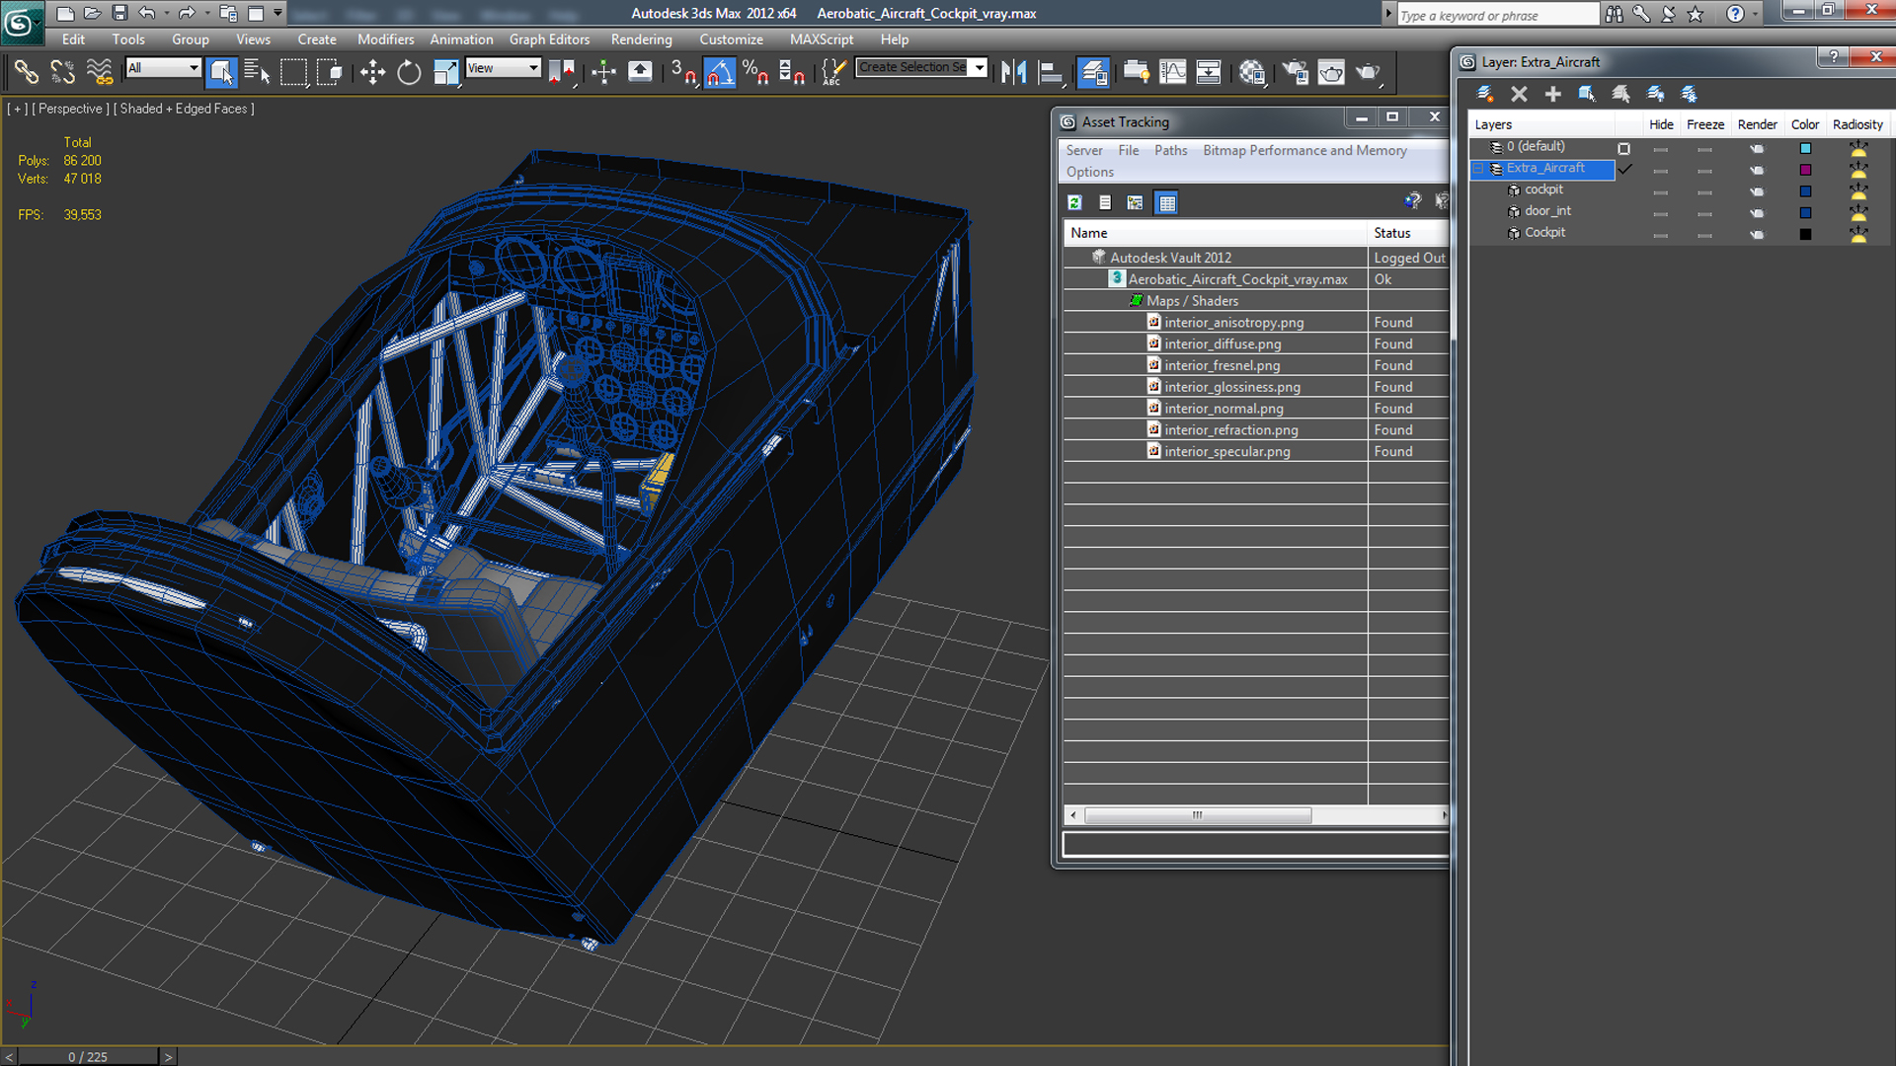Open the Graphite Modeling Tools ribbon

pos(1137,72)
